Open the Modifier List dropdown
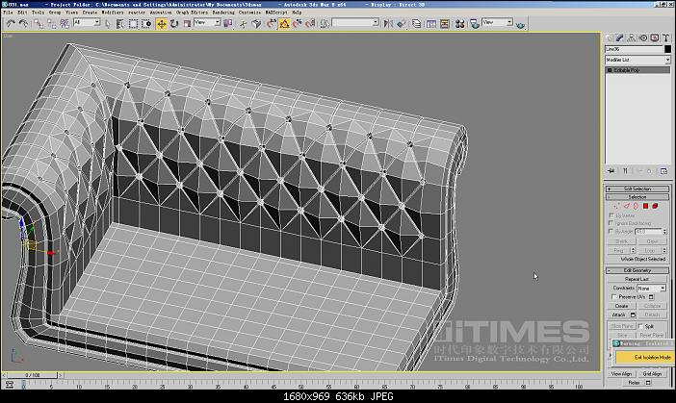Viewport: 676px width, 403px height. 637,60
